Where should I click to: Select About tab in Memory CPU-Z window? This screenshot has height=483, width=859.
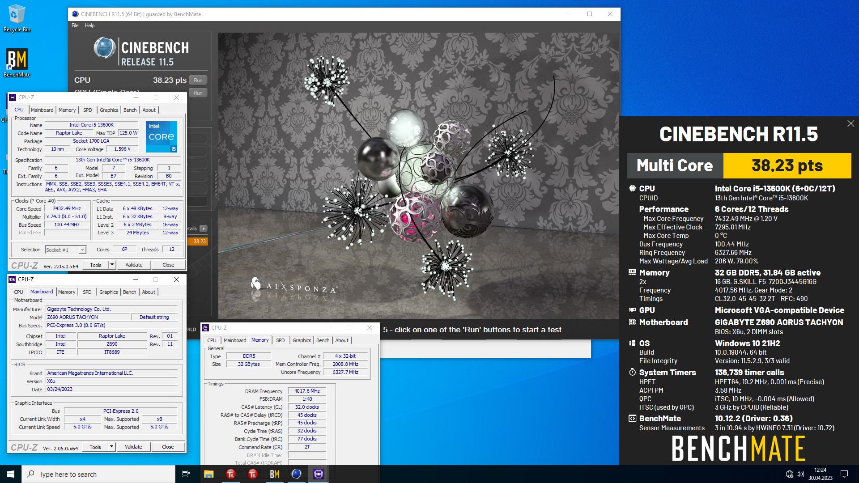[342, 340]
